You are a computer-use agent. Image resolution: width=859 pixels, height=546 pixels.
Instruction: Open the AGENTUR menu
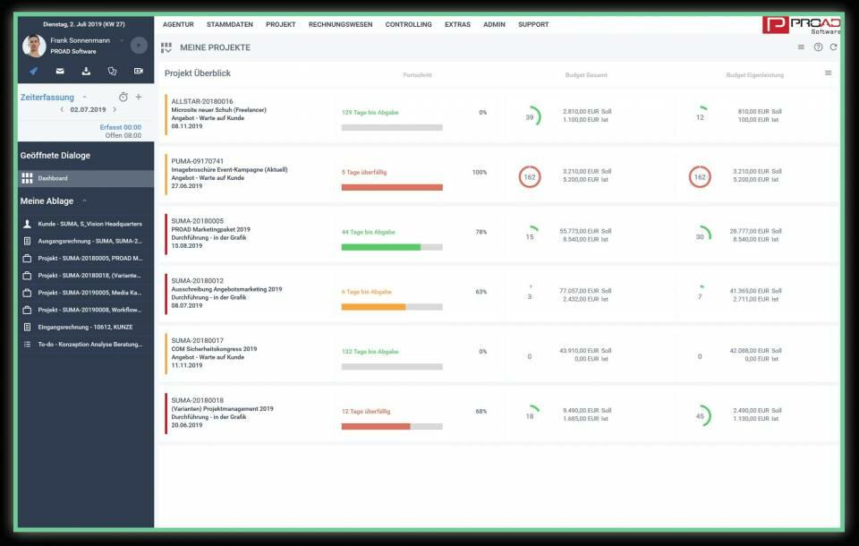click(181, 24)
